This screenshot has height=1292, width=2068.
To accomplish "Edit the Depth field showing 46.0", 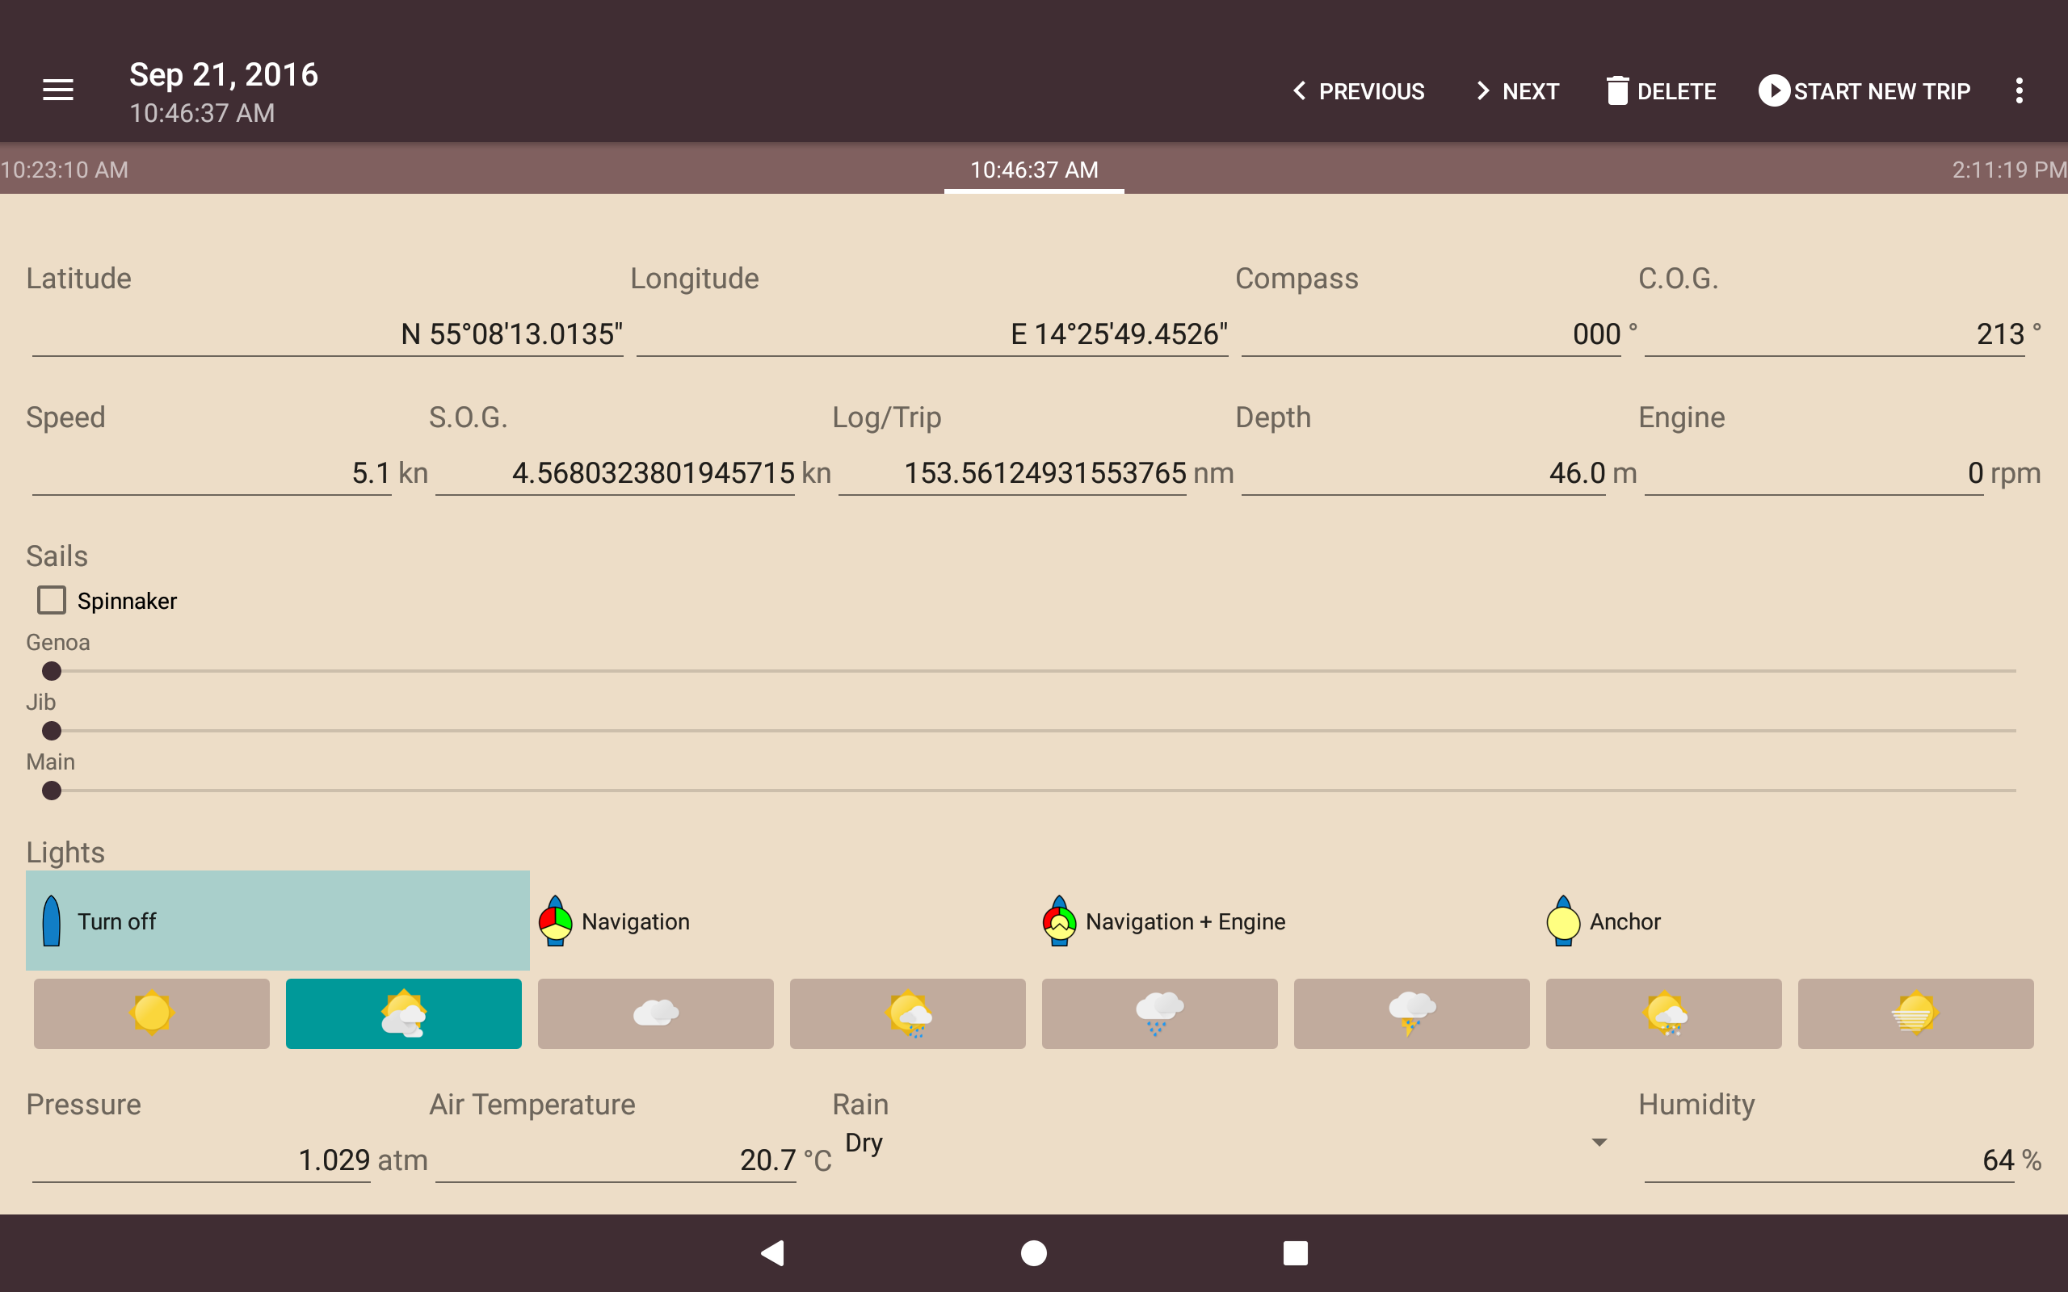I will 1423,472.
